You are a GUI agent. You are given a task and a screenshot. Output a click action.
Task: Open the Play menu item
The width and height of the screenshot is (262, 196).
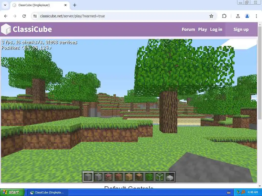click(203, 29)
